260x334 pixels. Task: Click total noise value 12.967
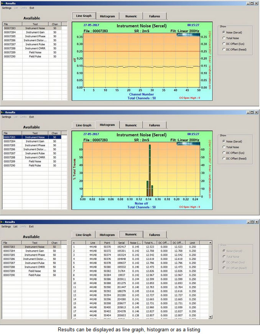pos(150,275)
